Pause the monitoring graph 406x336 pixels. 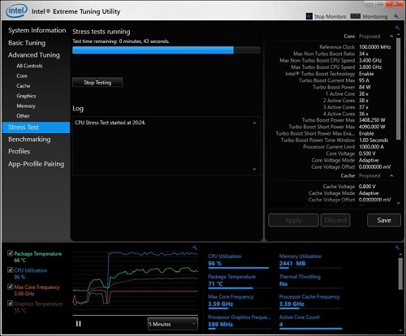click(x=79, y=324)
